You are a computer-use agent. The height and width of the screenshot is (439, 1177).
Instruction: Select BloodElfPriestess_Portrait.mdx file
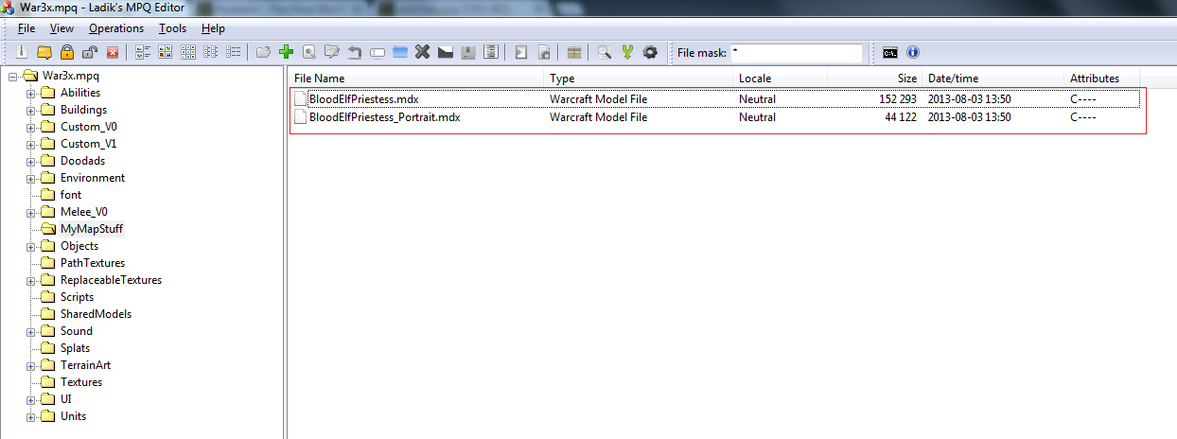coord(384,117)
